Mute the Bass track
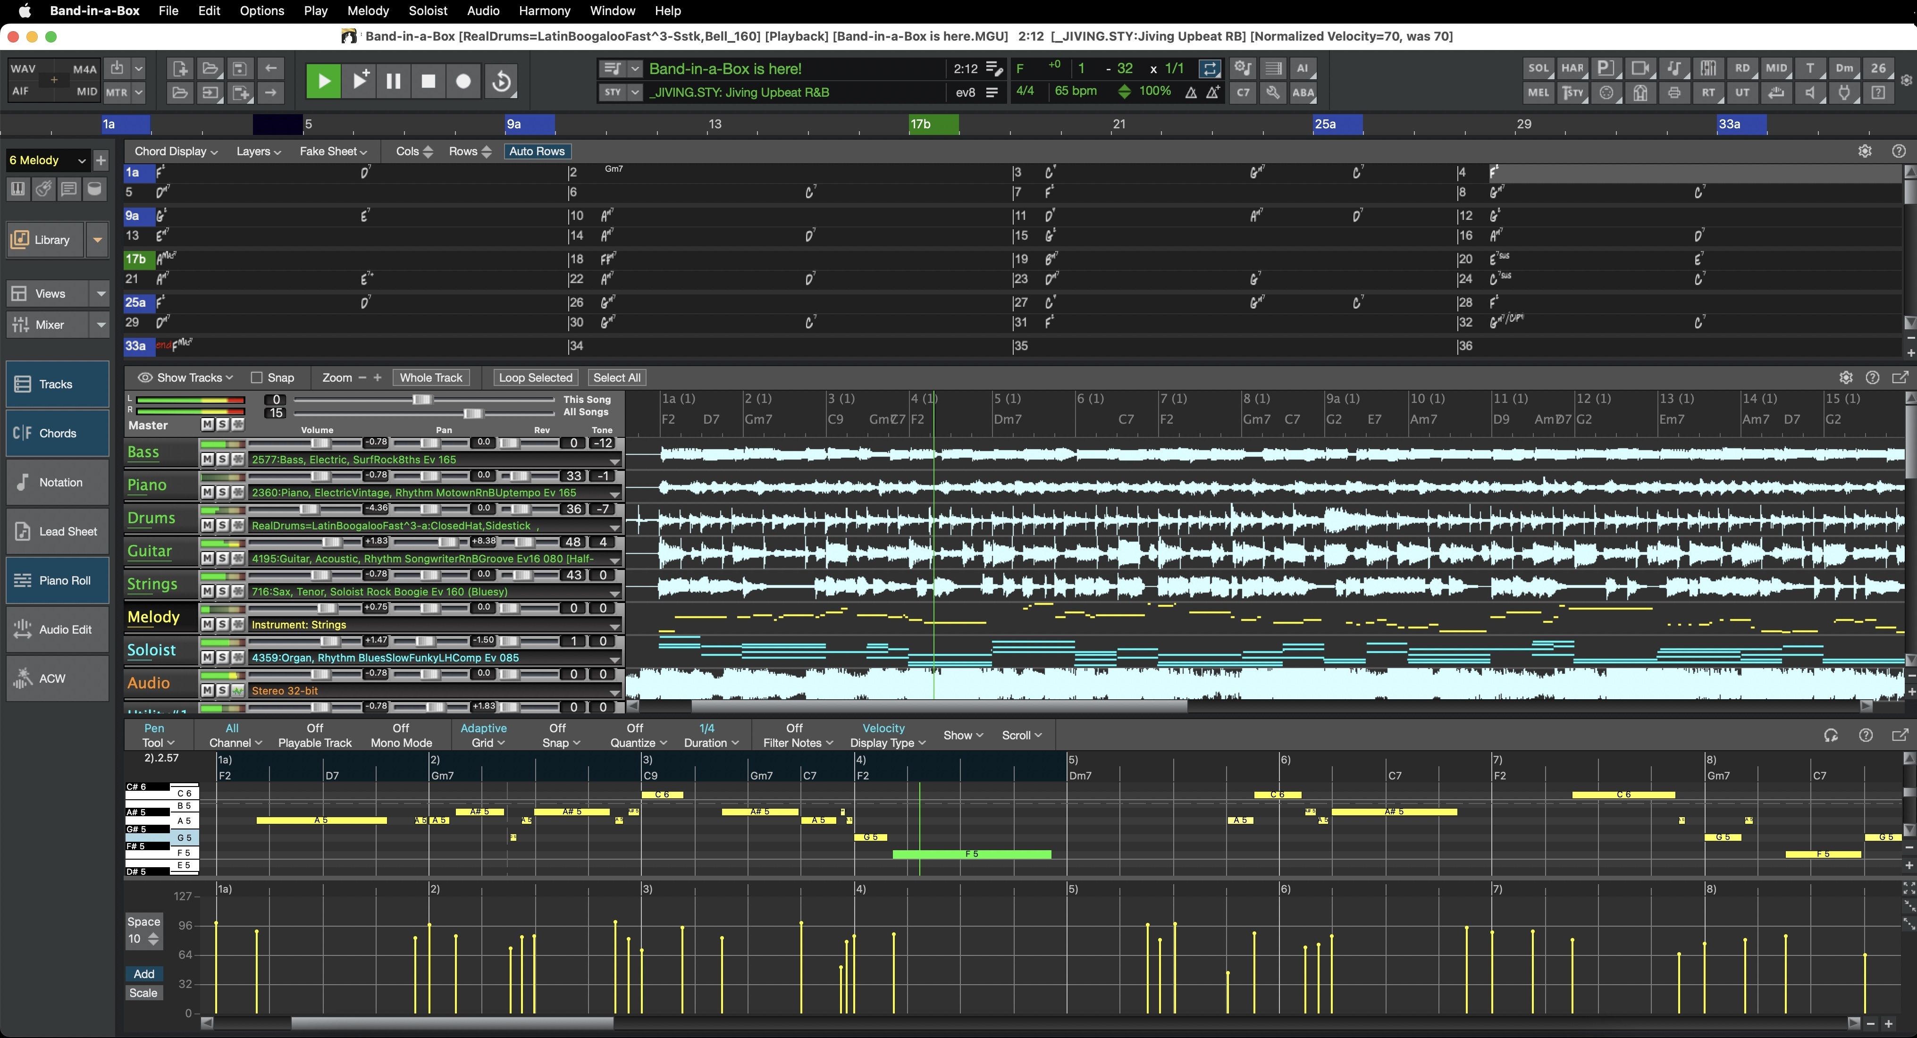The height and width of the screenshot is (1038, 1917). [208, 460]
